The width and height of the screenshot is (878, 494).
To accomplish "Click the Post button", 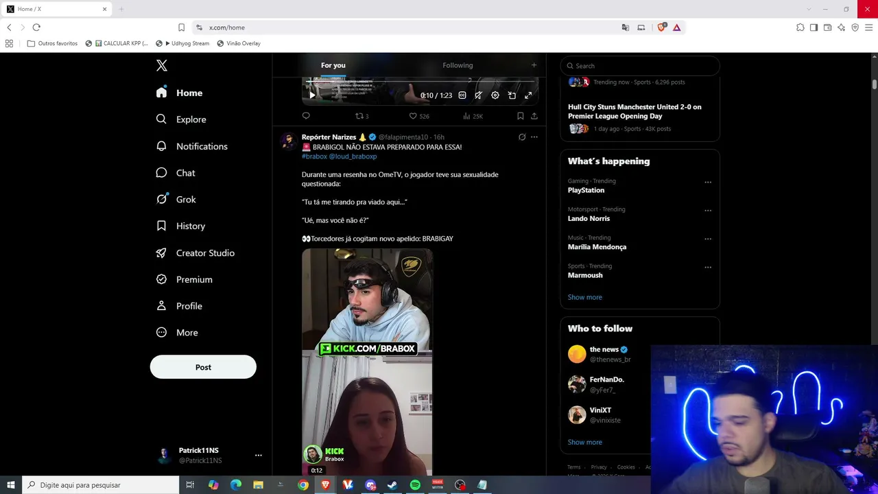I will point(203,367).
